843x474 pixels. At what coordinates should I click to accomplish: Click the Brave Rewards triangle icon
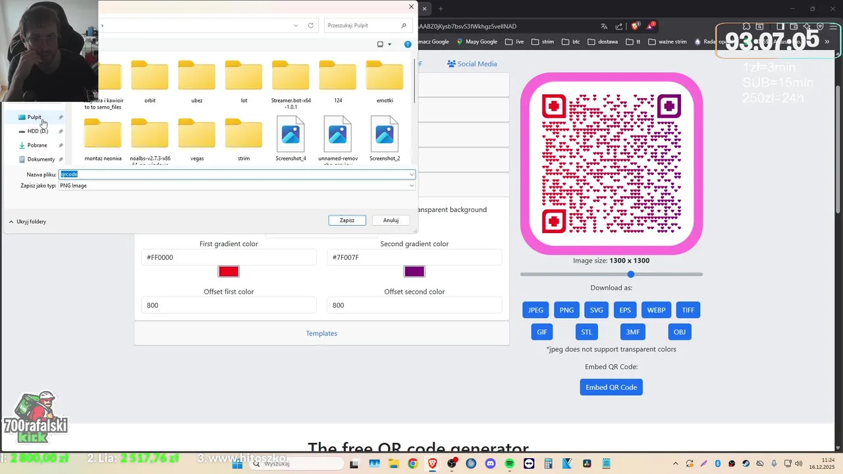pos(651,26)
